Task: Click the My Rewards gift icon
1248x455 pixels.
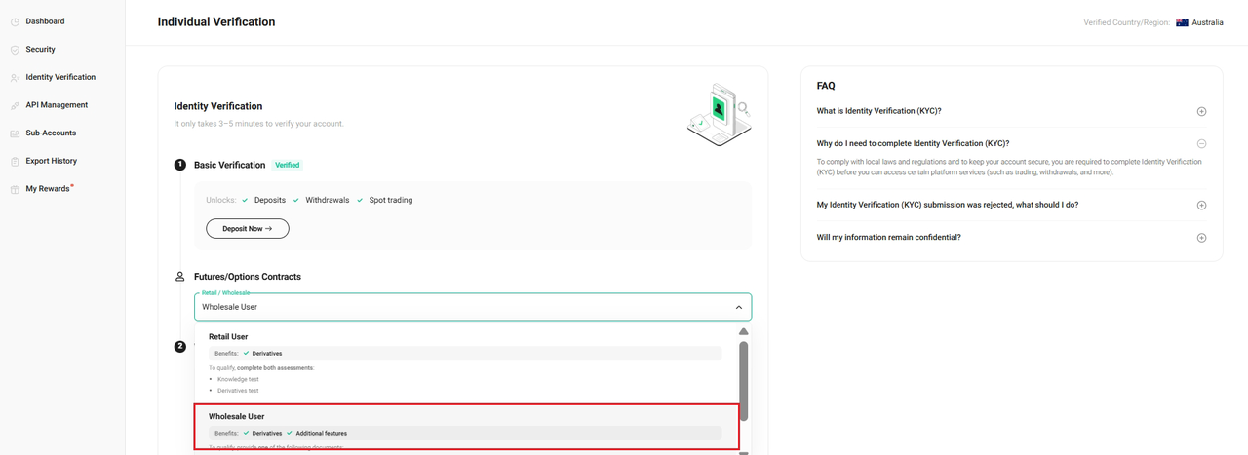Action: (15, 189)
